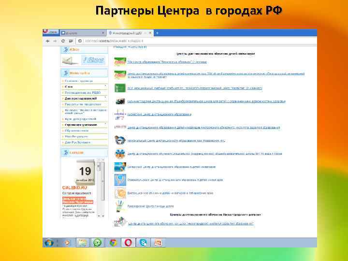
Task: Open the Opera main menu button
Action: point(51,32)
